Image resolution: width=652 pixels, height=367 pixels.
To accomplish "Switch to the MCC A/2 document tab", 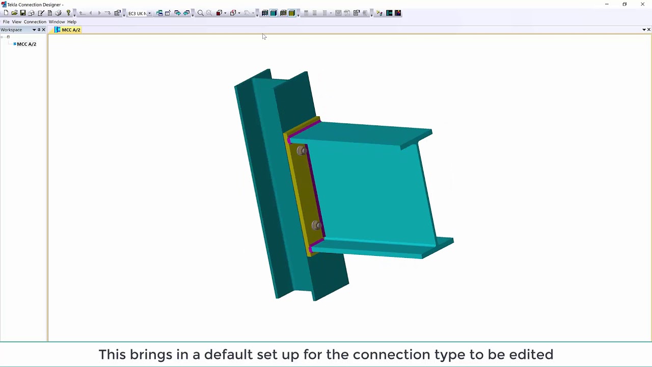I will [68, 30].
